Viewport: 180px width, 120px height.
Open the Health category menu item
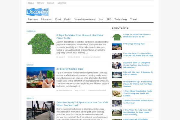click(67, 19)
